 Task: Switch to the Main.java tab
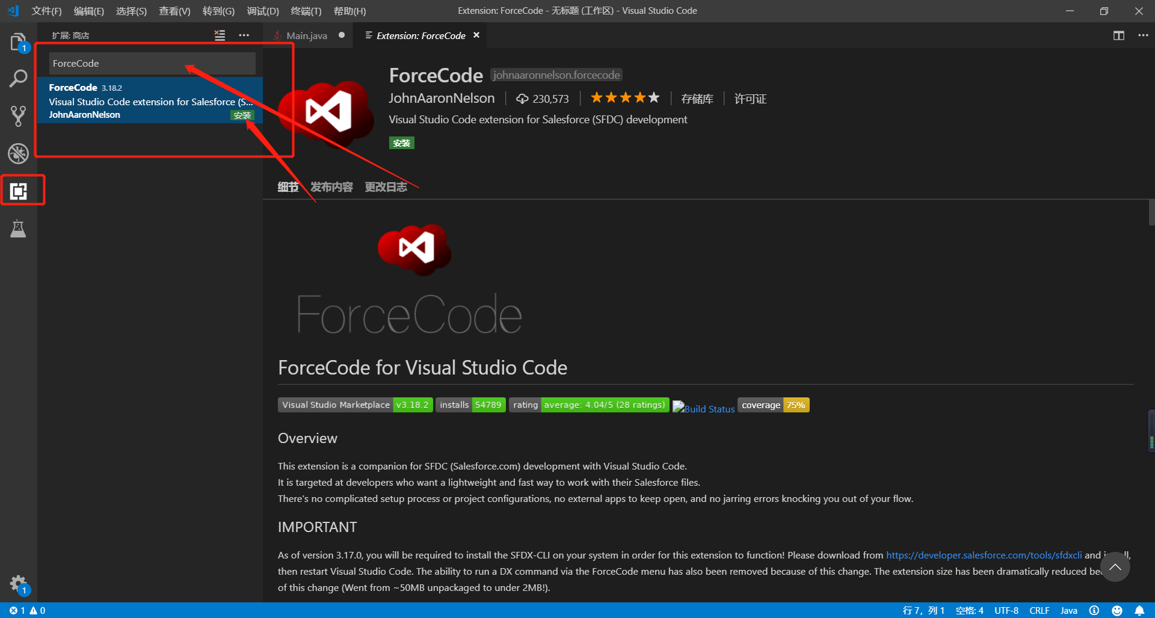tap(307, 35)
